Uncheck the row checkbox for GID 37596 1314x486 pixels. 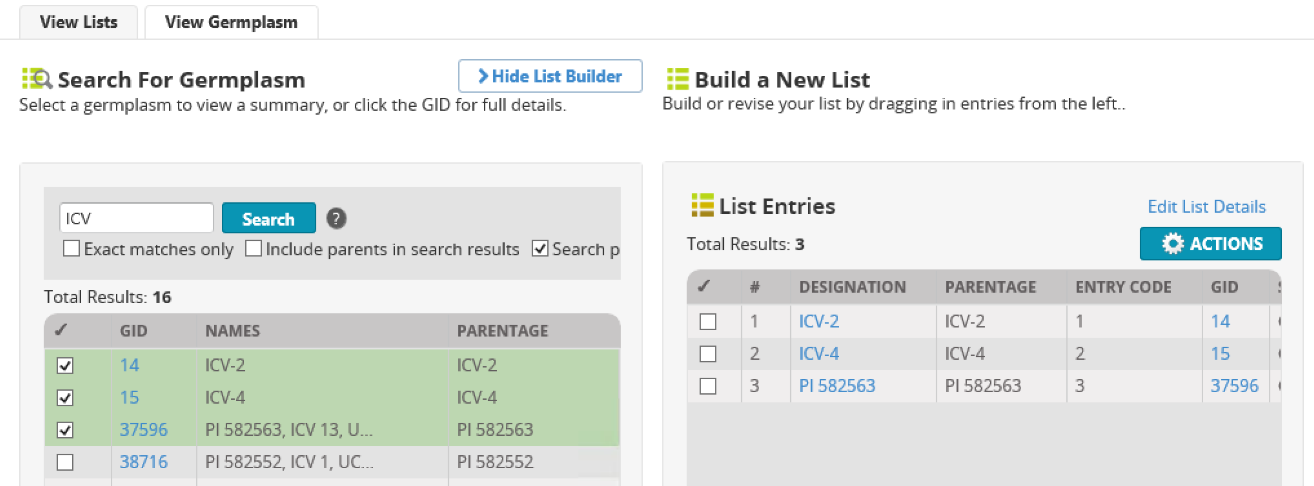65,430
